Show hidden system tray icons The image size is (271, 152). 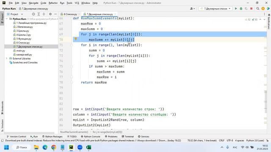tap(222, 147)
